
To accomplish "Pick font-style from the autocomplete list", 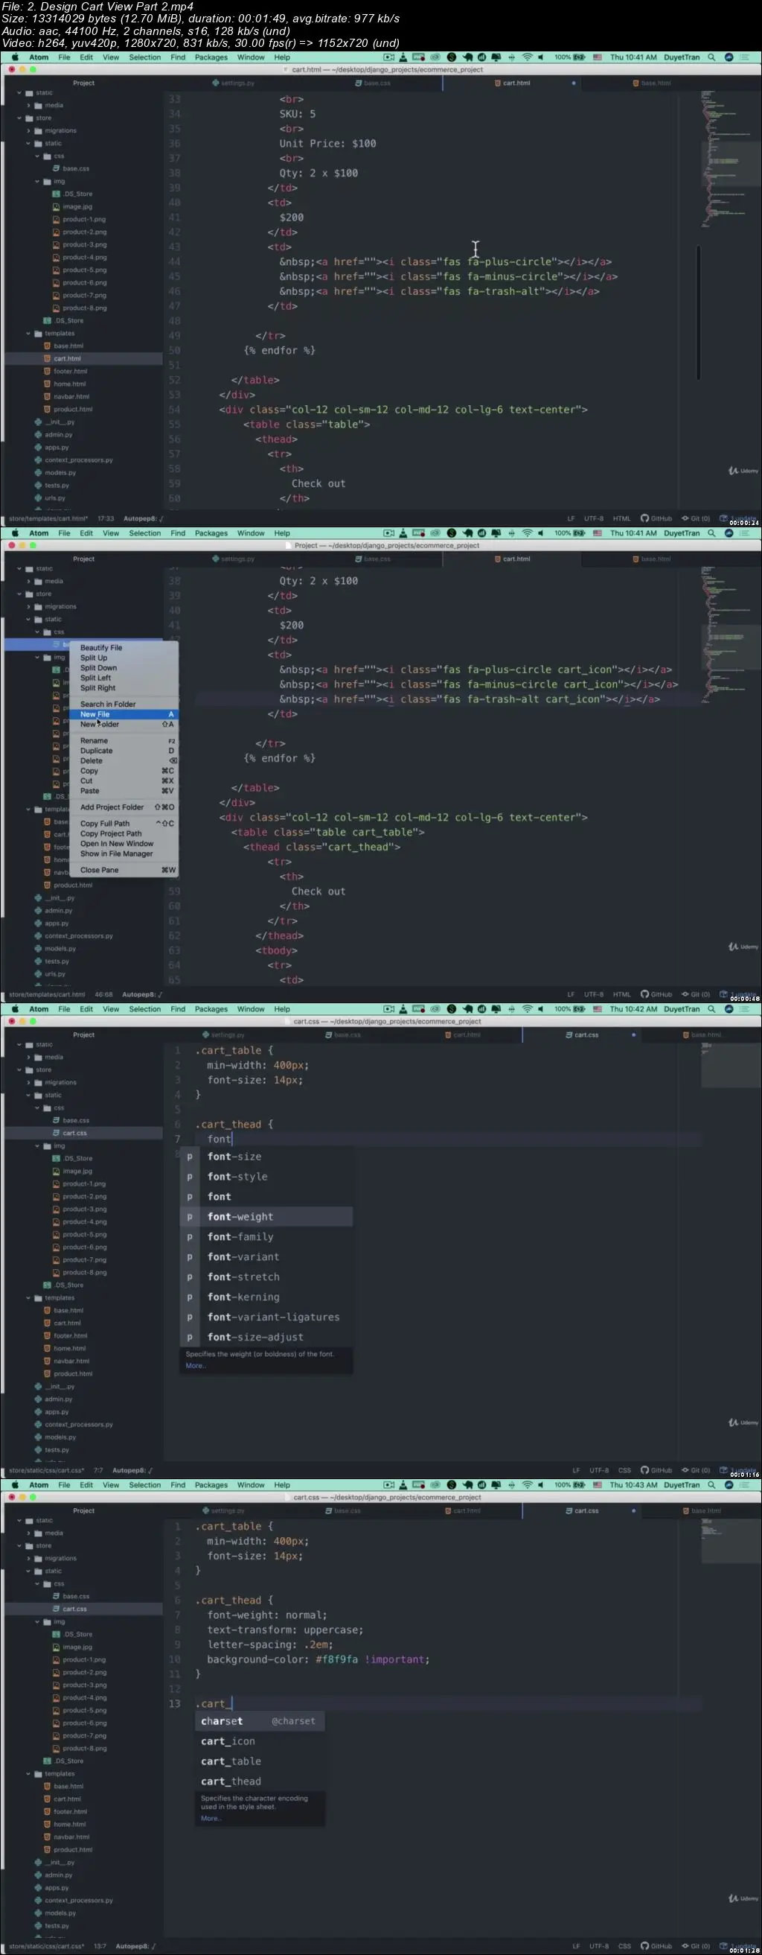I will click(x=266, y=1176).
